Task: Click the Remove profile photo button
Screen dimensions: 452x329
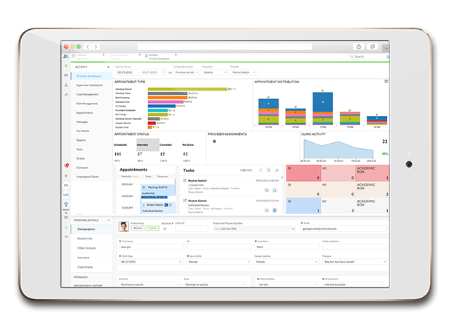Action: point(137,228)
